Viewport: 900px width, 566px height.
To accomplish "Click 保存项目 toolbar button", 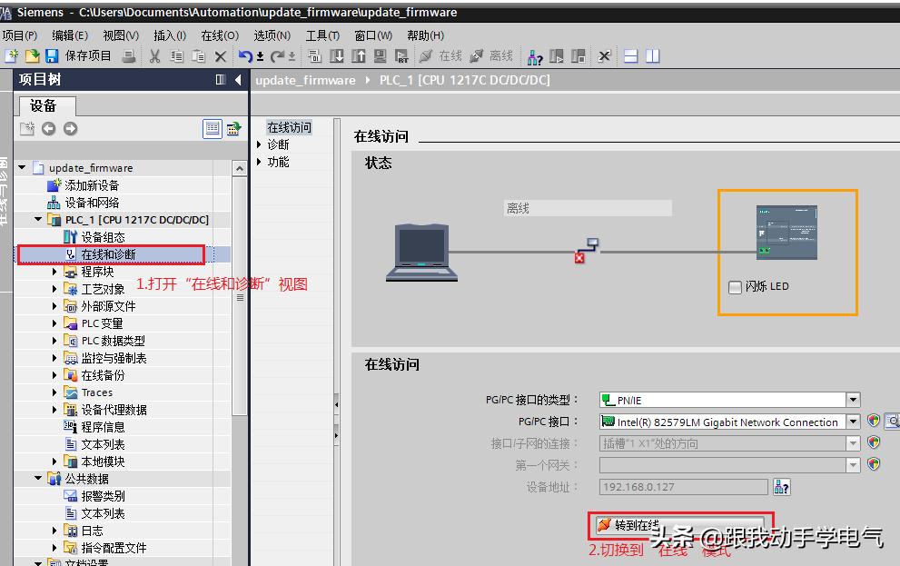I will pos(79,55).
